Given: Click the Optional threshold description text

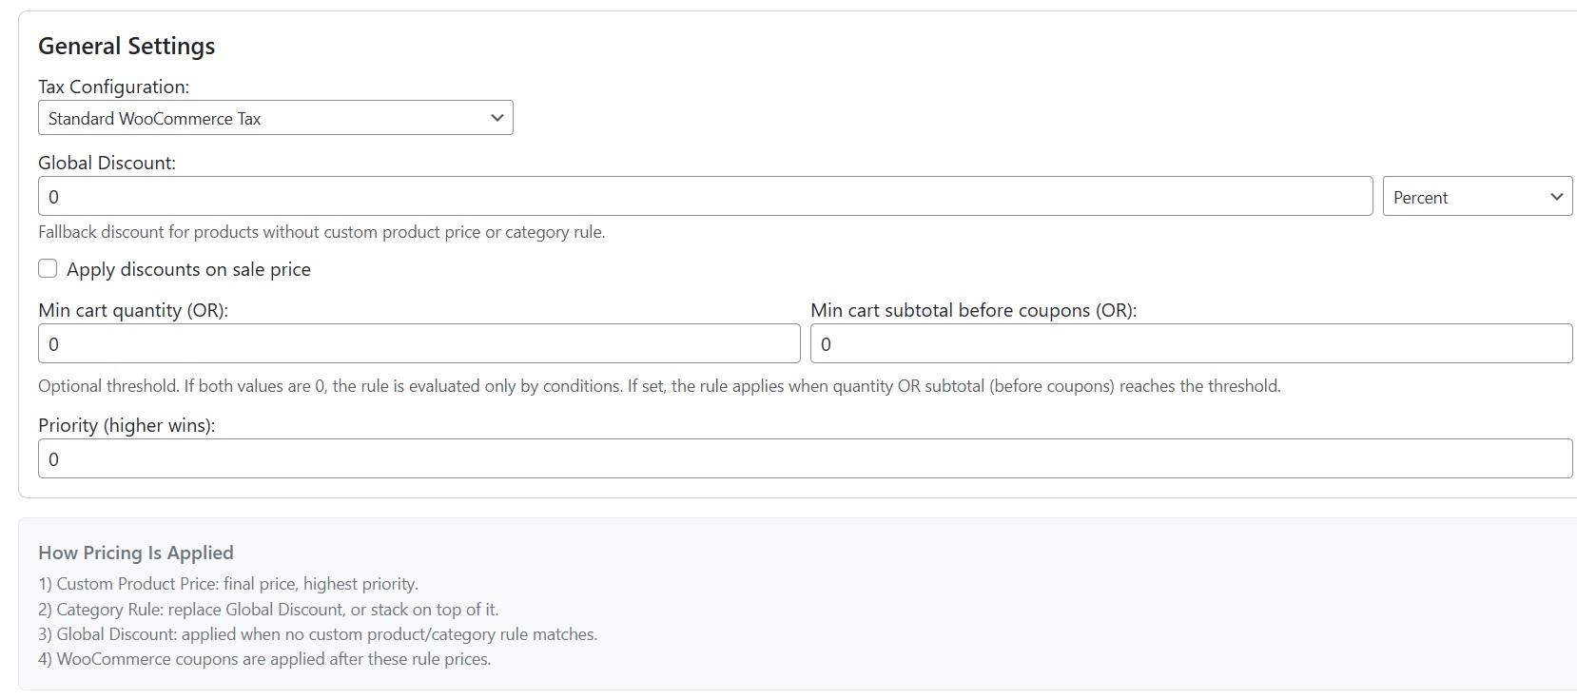Looking at the screenshot, I should [x=658, y=386].
